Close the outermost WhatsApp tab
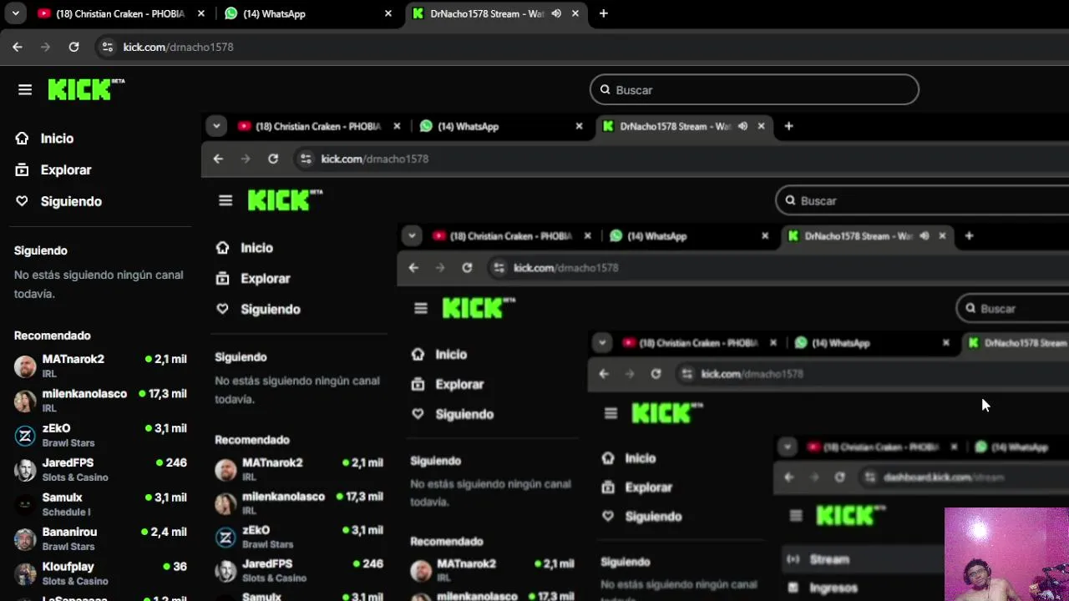 click(x=388, y=13)
